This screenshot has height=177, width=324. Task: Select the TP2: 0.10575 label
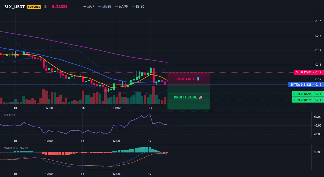pyautogui.click(x=302, y=100)
